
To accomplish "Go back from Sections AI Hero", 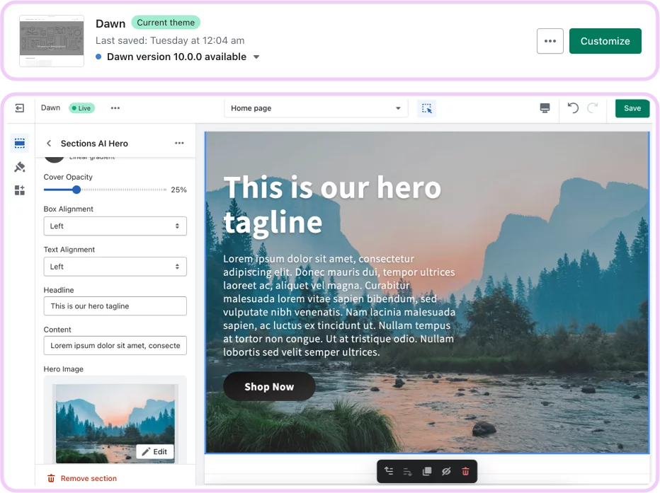I will pos(49,144).
